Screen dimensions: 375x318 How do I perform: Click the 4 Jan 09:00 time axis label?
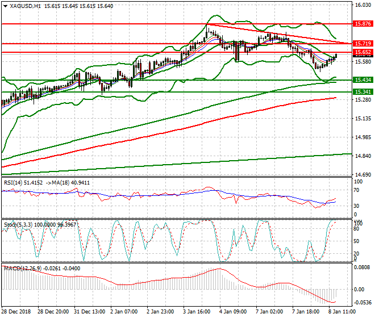(x=233, y=312)
